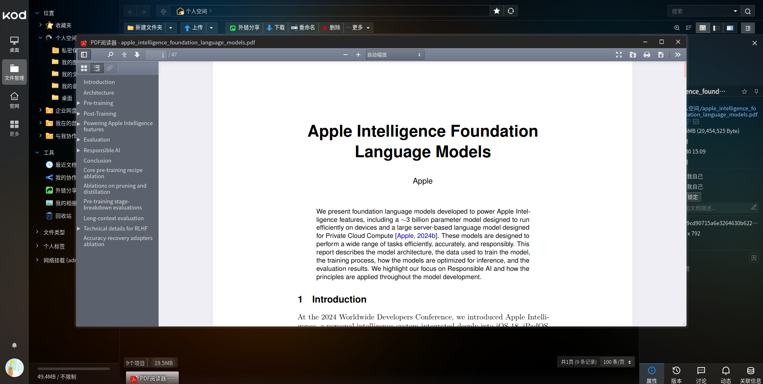763x384 pixels.
Task: Show document outline in PDF sidebar
Action: click(x=97, y=68)
